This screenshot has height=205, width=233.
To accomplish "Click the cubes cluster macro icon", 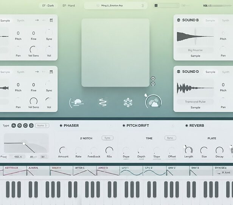I will [x=128, y=102].
